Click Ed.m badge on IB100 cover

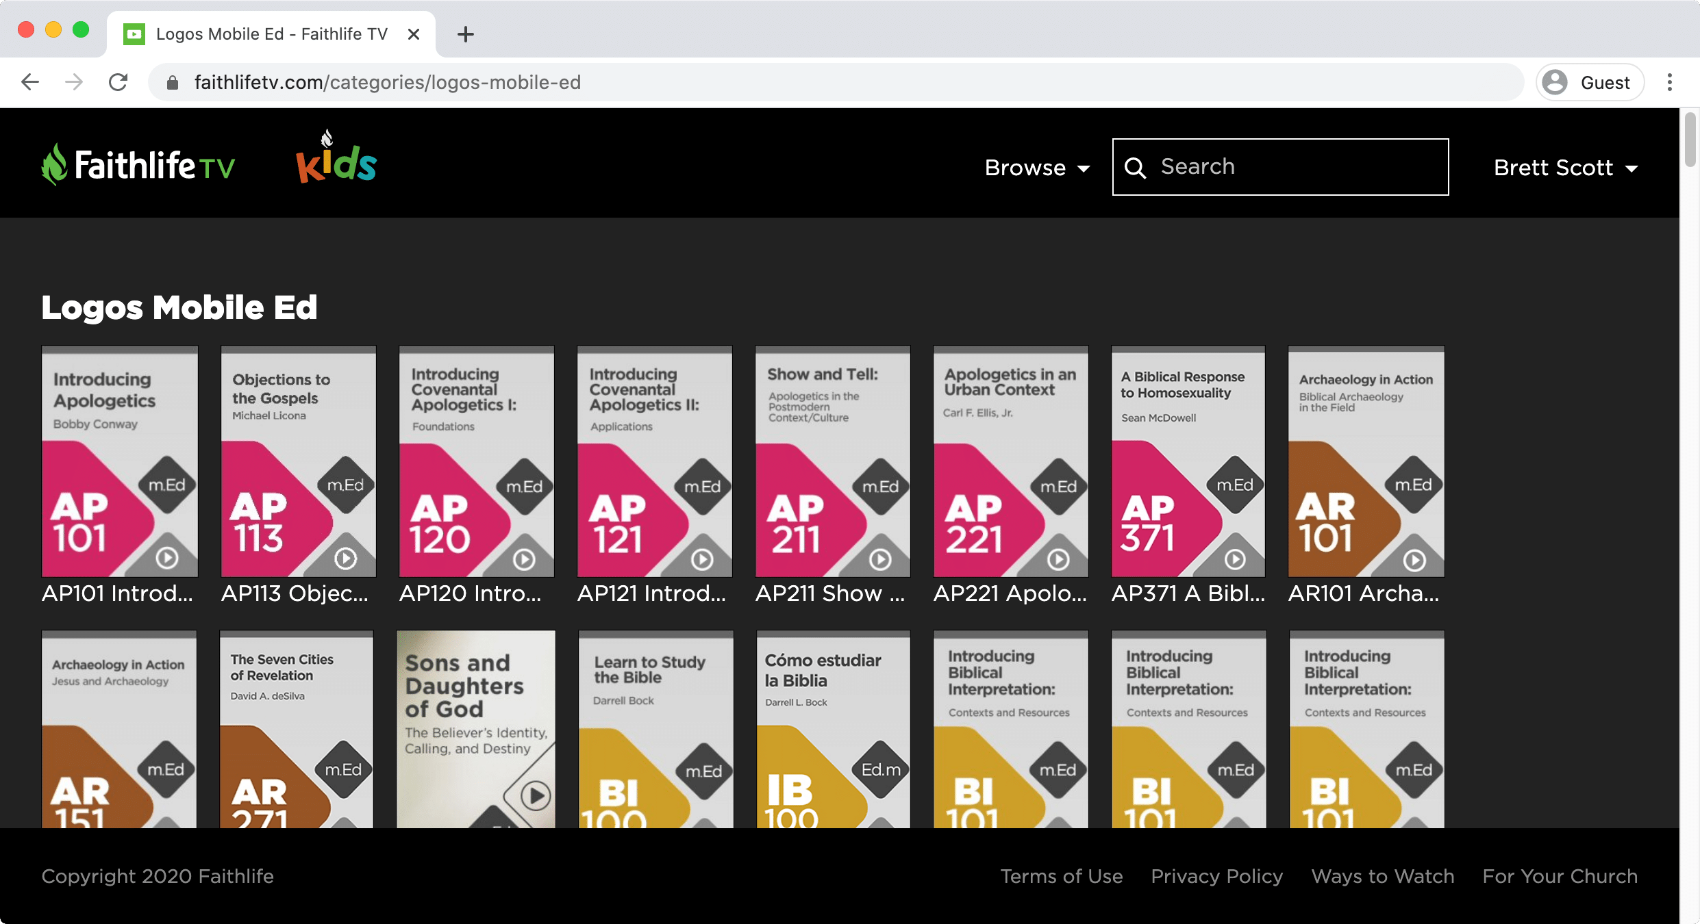pos(881,769)
